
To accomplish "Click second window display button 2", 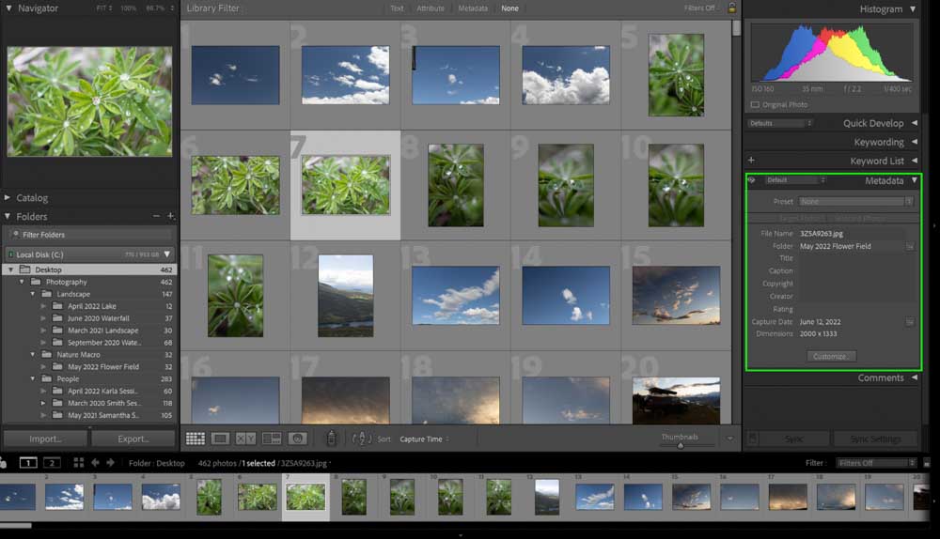I will (x=52, y=462).
